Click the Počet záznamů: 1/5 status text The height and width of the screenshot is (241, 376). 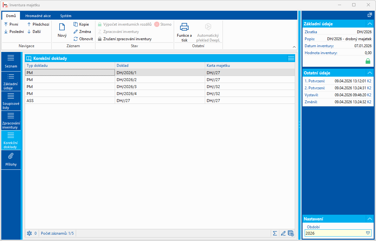click(x=57, y=233)
